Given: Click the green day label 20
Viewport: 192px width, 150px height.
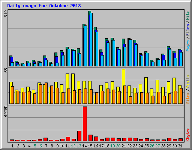Looking at the screenshot, I should point(118,146).
